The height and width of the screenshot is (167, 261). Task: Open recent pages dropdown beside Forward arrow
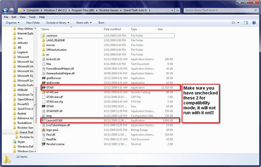coord(16,10)
